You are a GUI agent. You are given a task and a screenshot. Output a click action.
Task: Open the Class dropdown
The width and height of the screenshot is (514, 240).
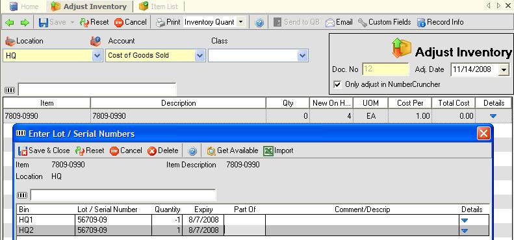pos(303,56)
